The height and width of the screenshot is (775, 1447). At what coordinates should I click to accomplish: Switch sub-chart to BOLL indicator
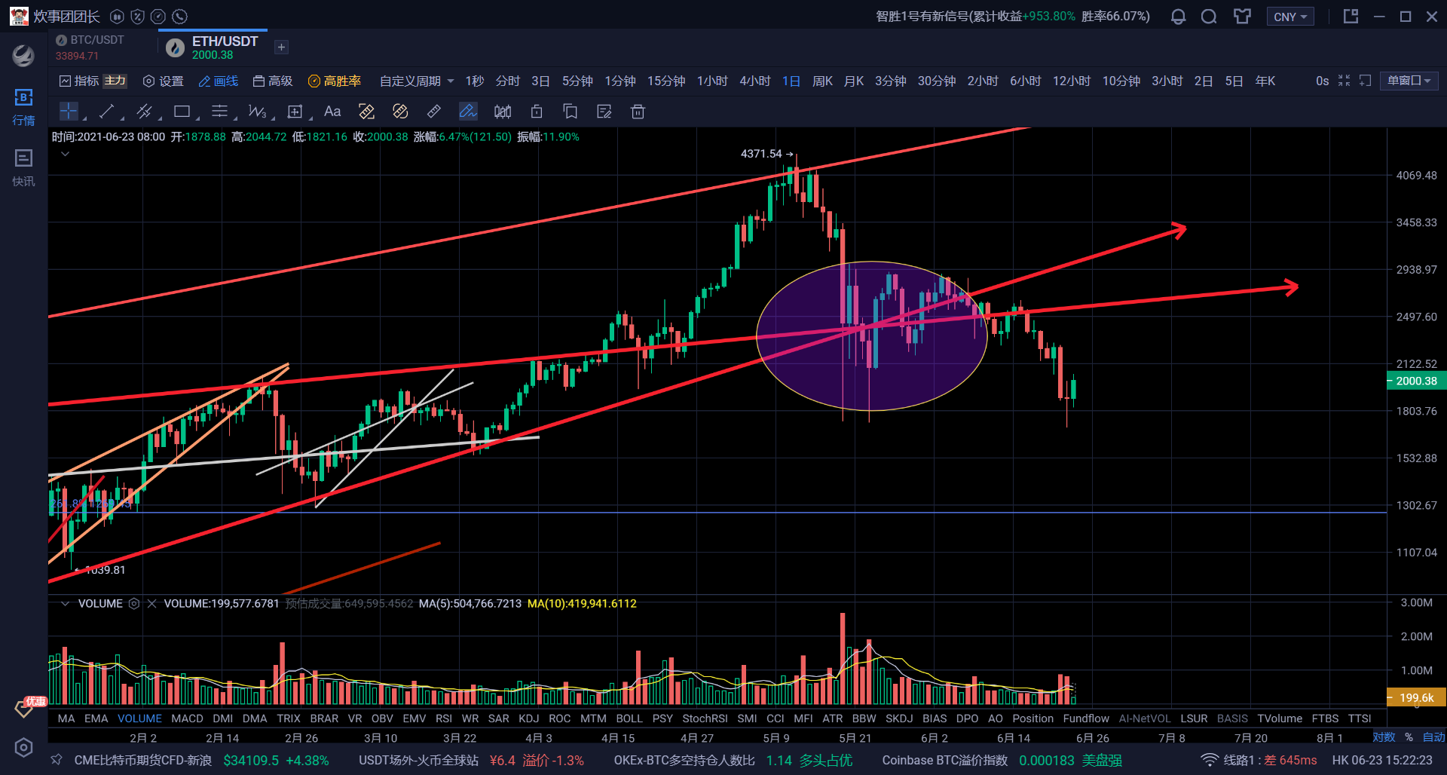click(x=629, y=718)
